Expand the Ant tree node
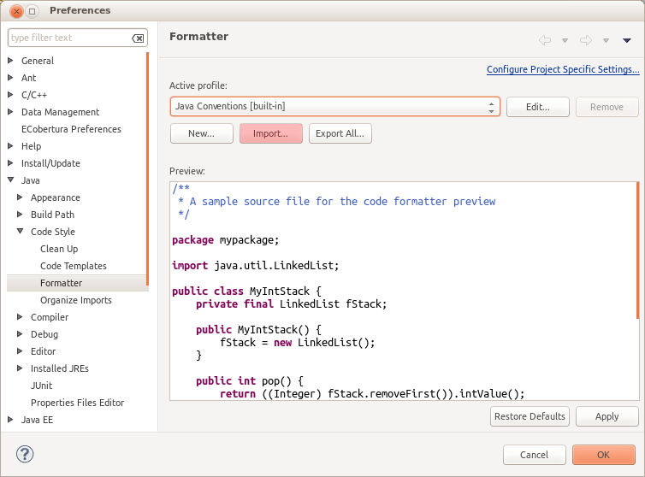This screenshot has height=477, width=645. (11, 78)
